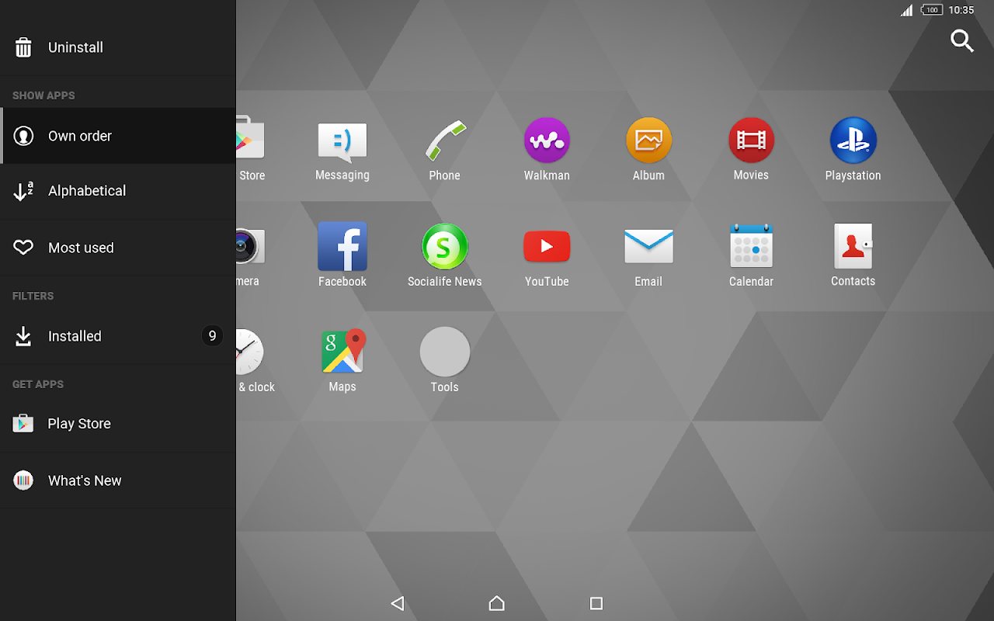Screen dimensions: 994x621
Task: Tap the trash can Uninstall icon
Action: coord(24,47)
